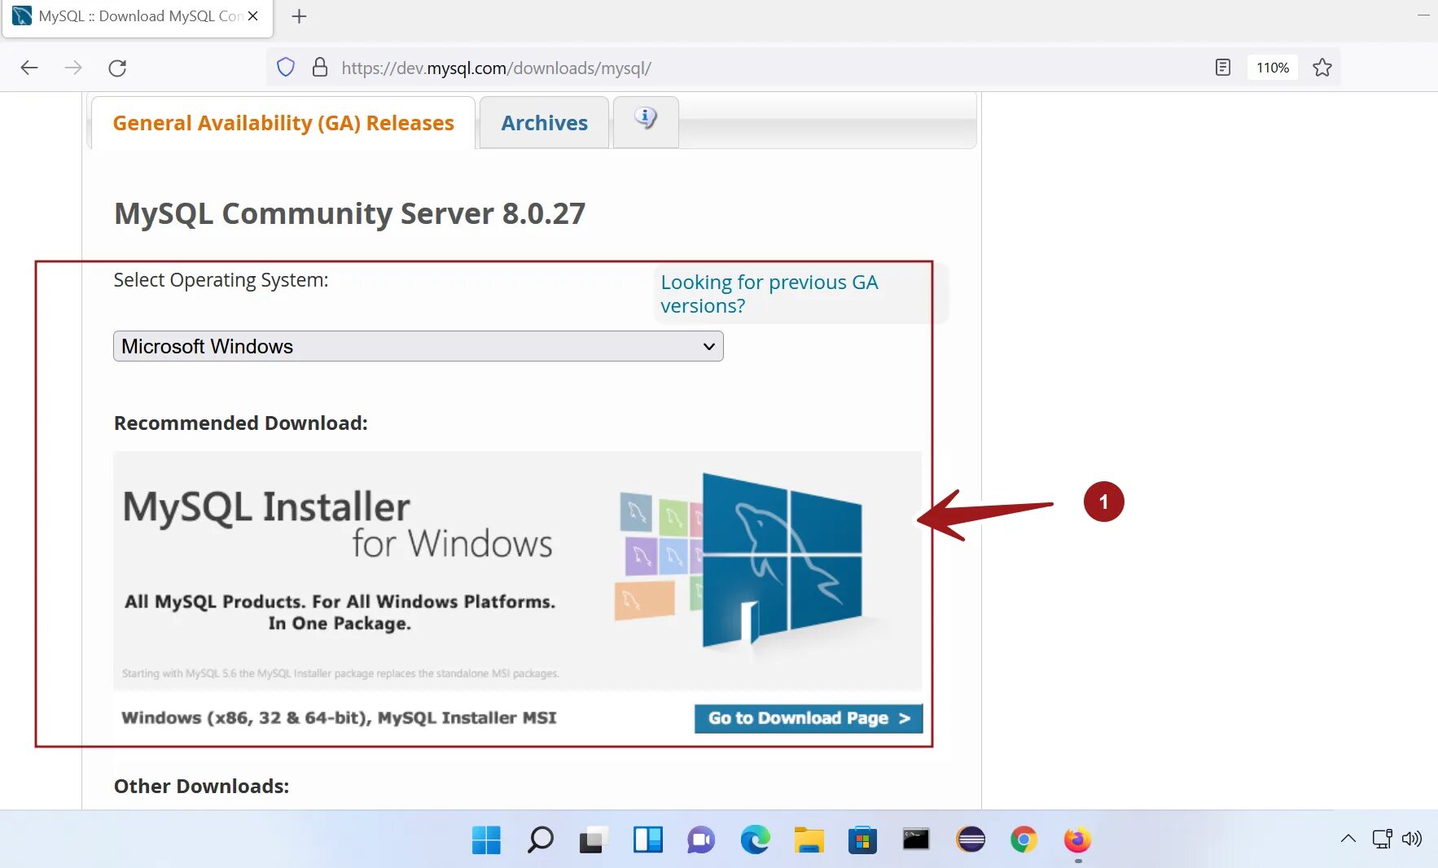Open volume control in system tray
The image size is (1438, 868).
click(1412, 839)
